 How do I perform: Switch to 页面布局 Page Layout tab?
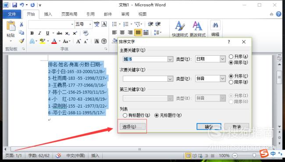(x=69, y=14)
